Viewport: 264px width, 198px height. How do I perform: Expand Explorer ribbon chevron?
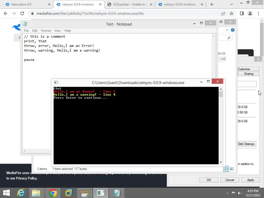(227, 30)
